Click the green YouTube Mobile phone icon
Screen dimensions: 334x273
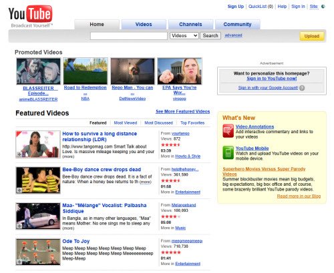tap(228, 152)
